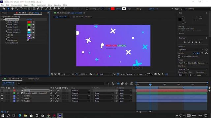Open the 1 View layout dropdown
This screenshot has height=118, width=211.
pos(141,74)
